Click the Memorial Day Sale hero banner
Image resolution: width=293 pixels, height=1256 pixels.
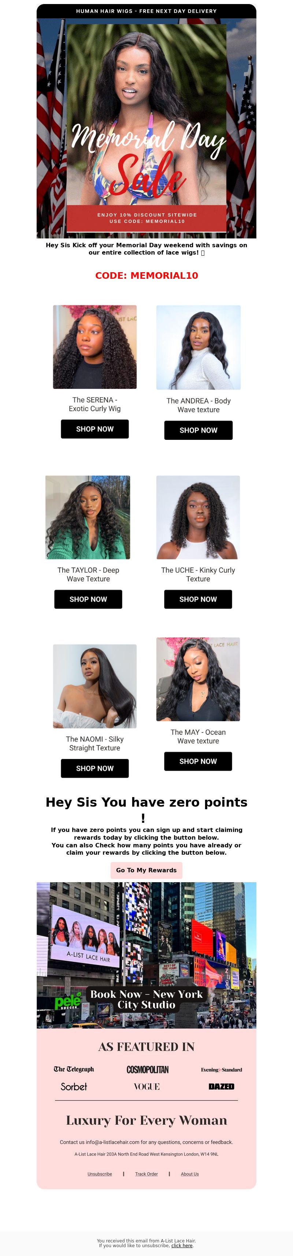146,128
